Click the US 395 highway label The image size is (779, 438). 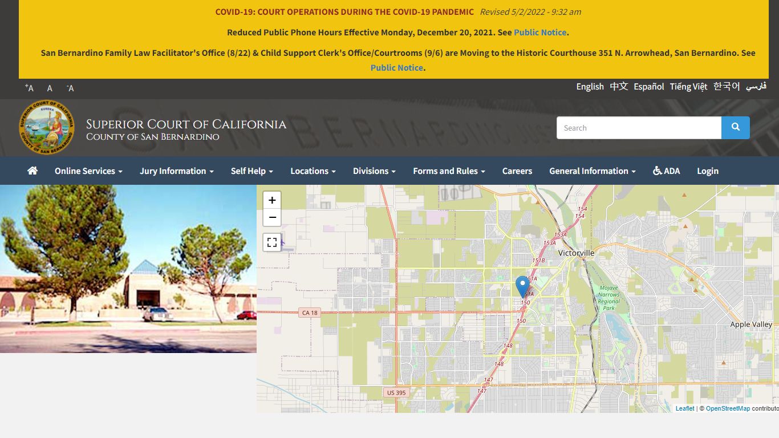[x=396, y=392]
